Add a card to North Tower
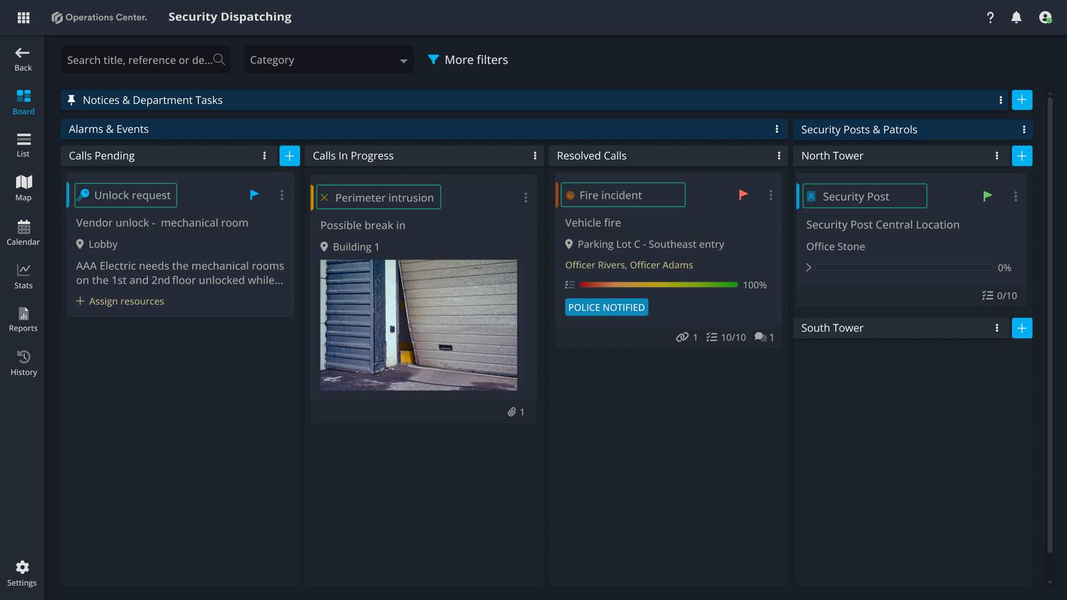 pyautogui.click(x=1022, y=156)
